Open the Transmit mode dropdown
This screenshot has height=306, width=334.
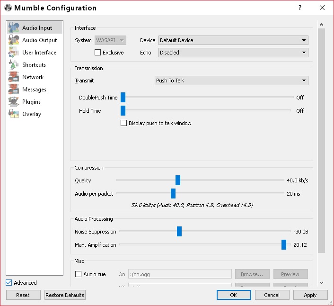[x=231, y=81]
